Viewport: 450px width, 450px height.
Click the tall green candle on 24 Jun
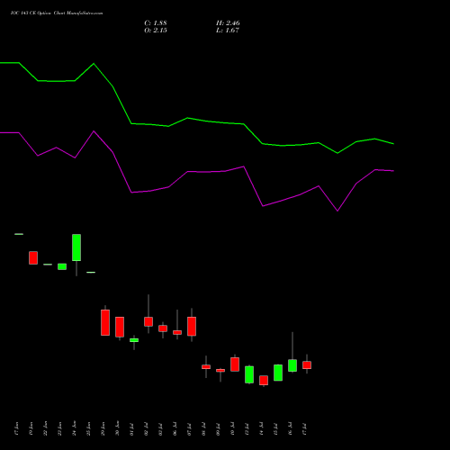coord(76,247)
